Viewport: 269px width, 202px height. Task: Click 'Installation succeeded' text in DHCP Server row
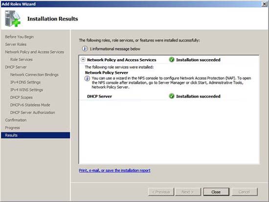click(x=198, y=96)
